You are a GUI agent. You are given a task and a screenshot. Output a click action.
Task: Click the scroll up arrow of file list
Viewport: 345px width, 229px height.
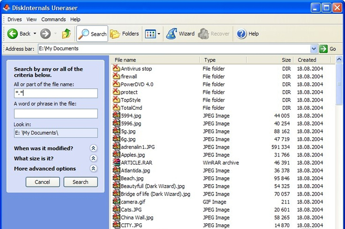click(339, 59)
